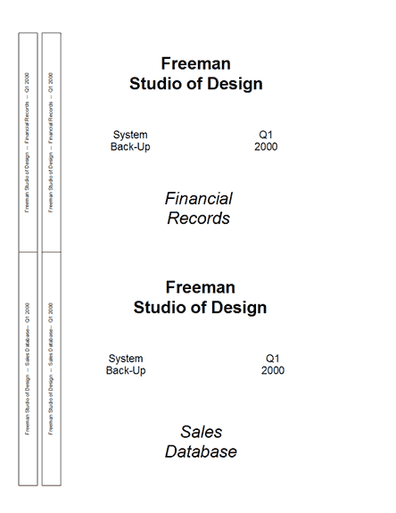Click '2000' in the lower label

(273, 370)
